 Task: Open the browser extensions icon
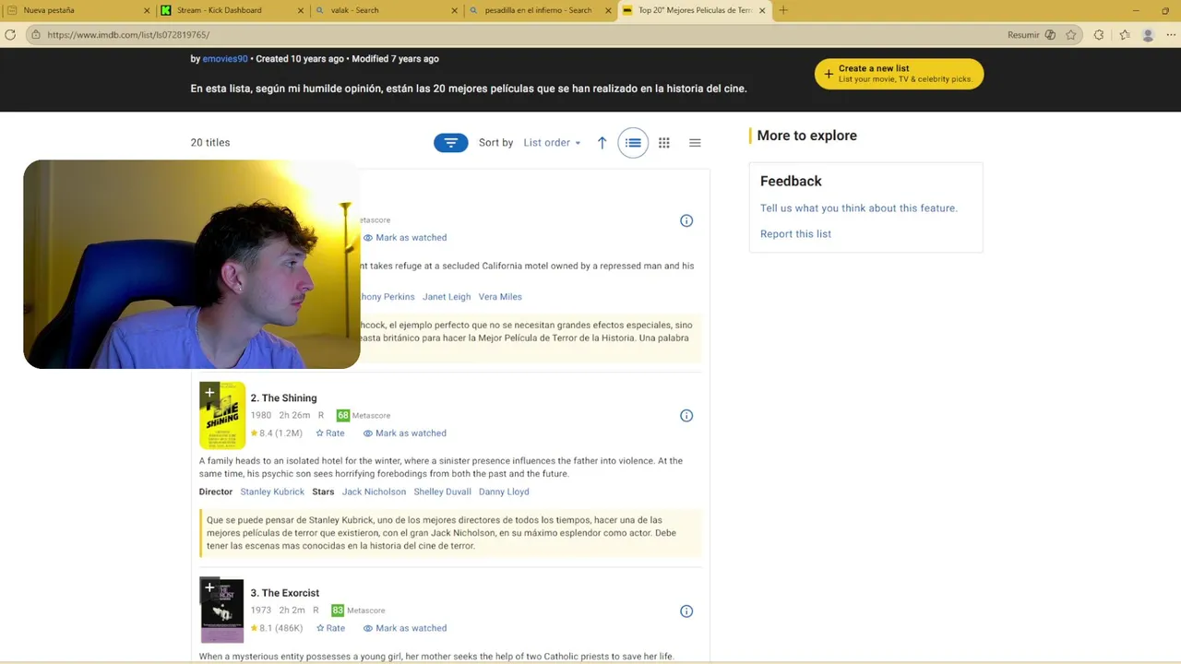[x=1098, y=35]
